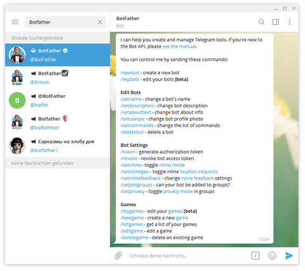Open the @Drlook BotFather channel

(x=58, y=77)
